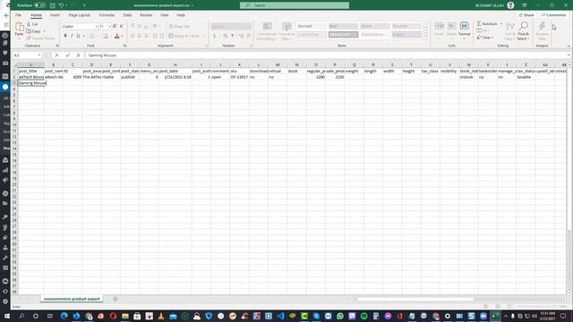Click the Decrease Font Size icon
Image resolution: width=573 pixels, height=322 pixels.
pos(122,26)
